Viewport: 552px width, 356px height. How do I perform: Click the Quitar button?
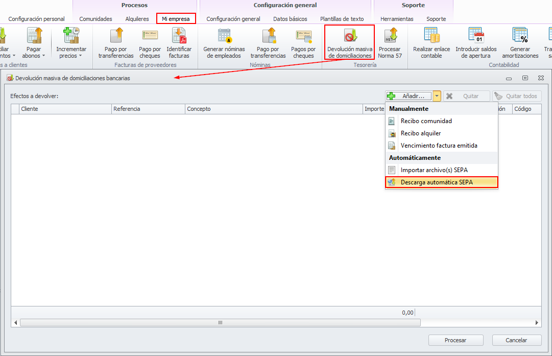[x=466, y=96]
